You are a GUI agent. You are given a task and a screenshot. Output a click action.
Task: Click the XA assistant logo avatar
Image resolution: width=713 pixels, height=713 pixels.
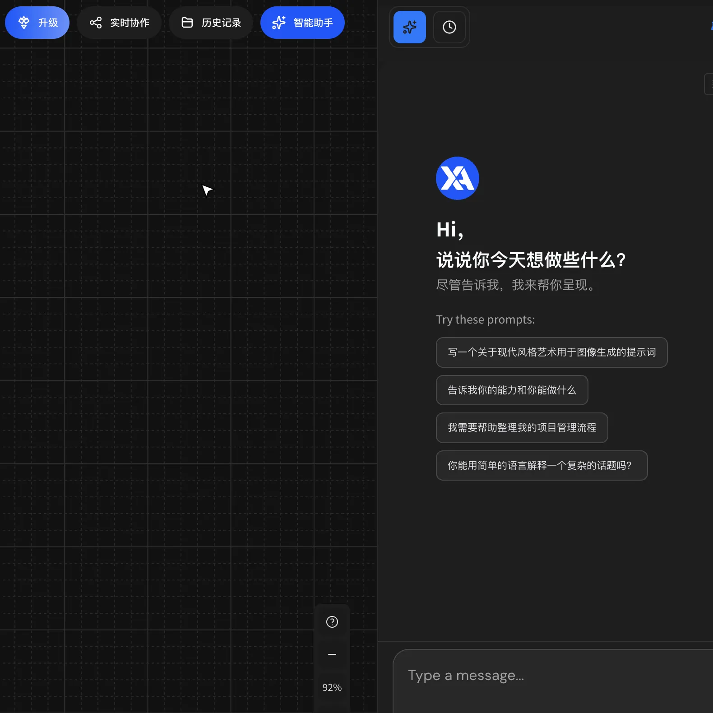coord(458,178)
